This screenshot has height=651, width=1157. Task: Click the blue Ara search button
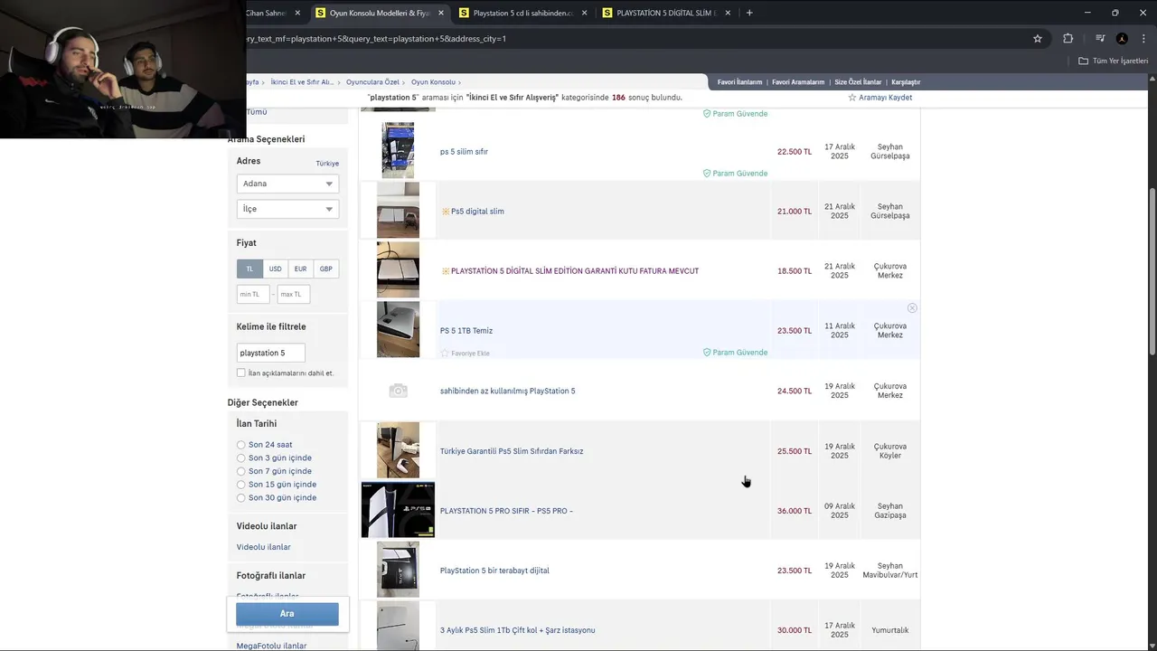[x=287, y=614]
